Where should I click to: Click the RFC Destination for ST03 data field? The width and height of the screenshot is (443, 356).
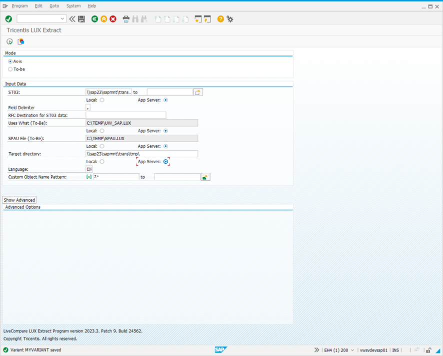(x=125, y=115)
